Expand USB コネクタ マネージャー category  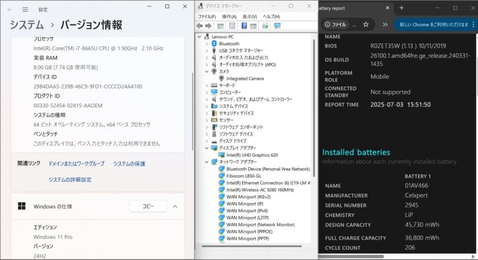(x=206, y=51)
